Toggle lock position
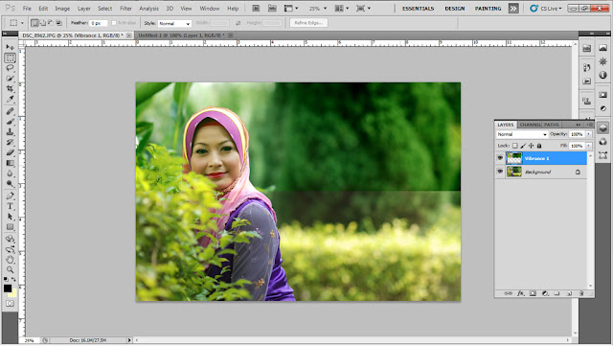This screenshot has height=346, width=613. 531,146
